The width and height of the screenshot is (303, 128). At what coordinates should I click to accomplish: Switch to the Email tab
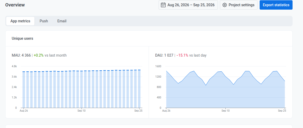point(62,21)
